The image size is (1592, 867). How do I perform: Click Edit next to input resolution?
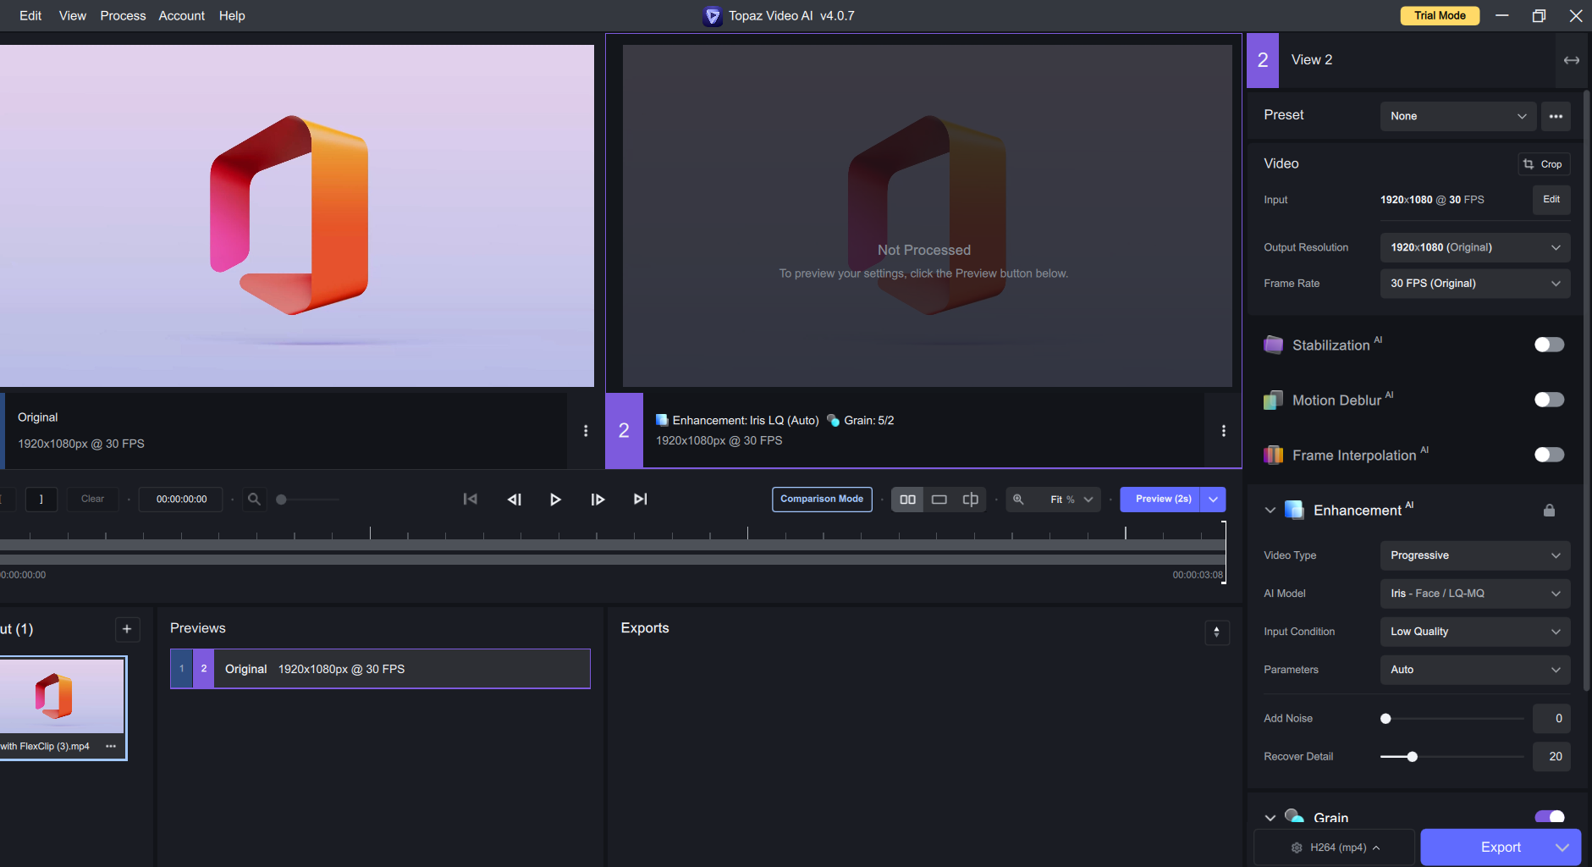[x=1551, y=200]
